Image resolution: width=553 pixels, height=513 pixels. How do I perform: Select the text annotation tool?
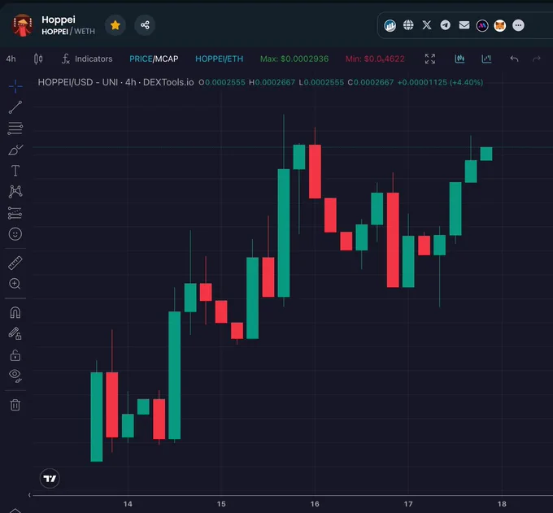point(15,171)
